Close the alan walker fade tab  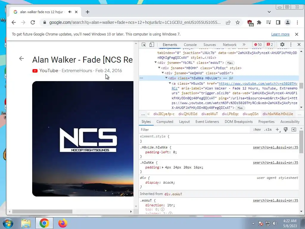click(76, 12)
